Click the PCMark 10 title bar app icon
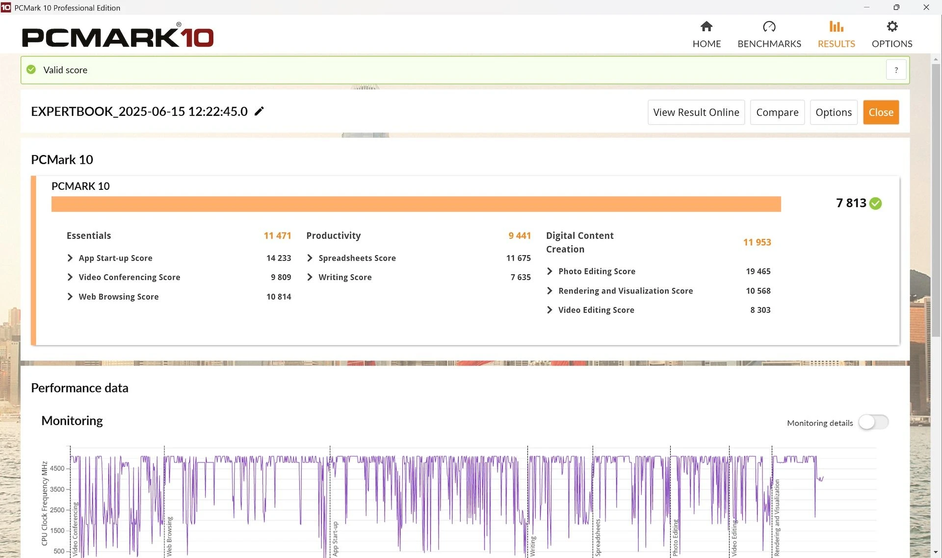 click(6, 7)
